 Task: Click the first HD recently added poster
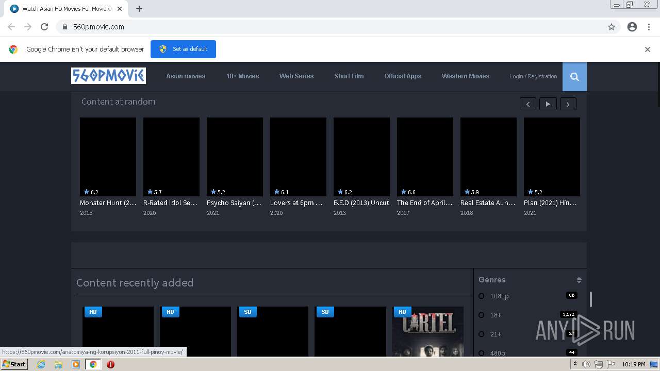pos(118,331)
